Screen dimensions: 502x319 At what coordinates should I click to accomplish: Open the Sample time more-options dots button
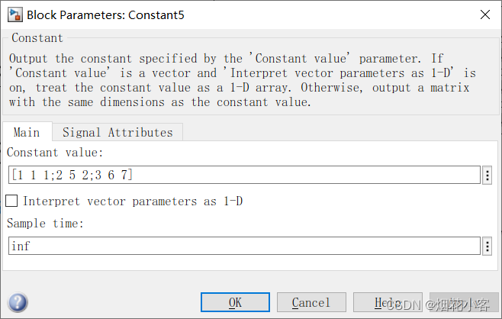point(487,246)
